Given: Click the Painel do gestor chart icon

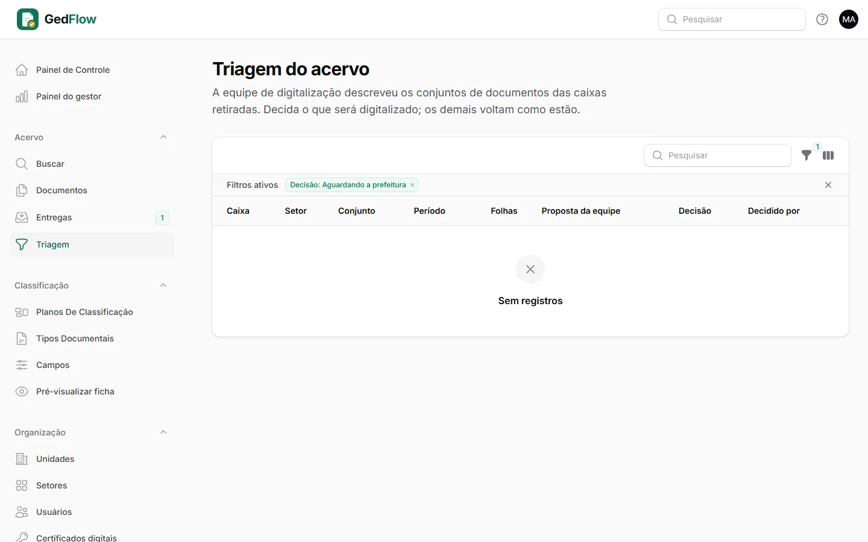Looking at the screenshot, I should [x=22, y=96].
